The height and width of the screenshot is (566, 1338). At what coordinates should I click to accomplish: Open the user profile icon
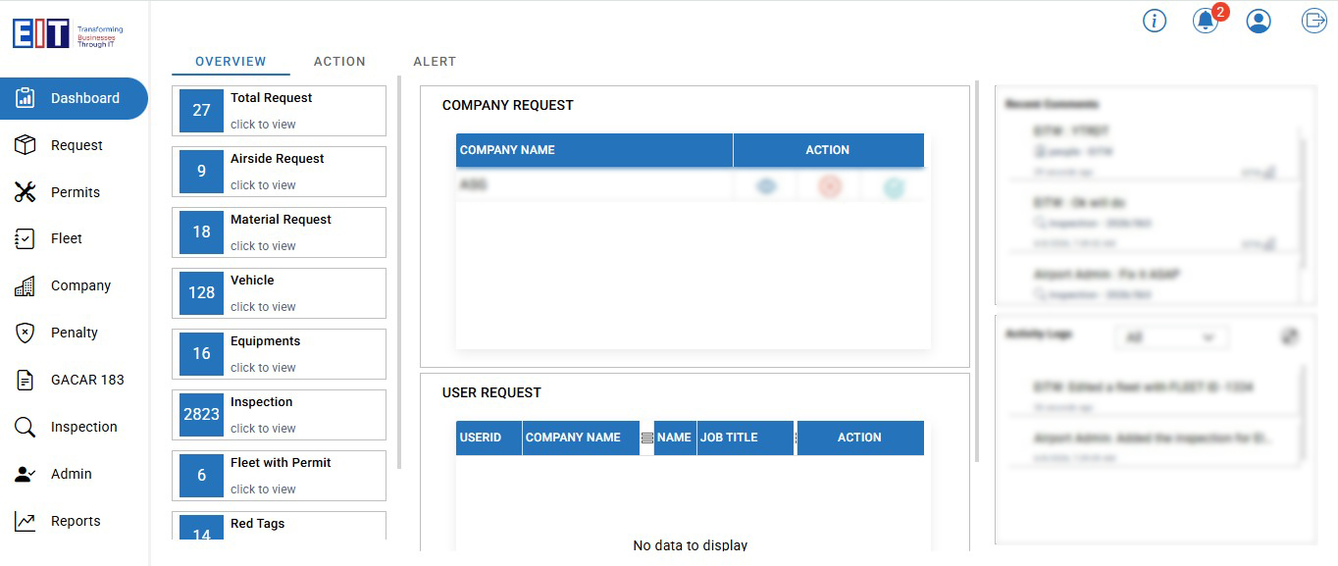point(1259,21)
